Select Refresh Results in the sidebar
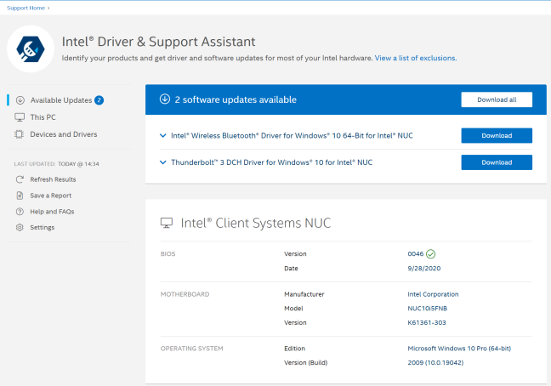 (53, 179)
